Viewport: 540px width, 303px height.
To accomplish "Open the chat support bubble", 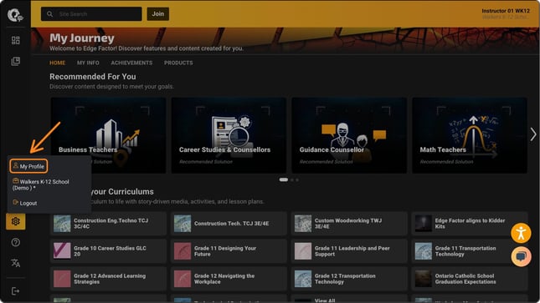I will click(x=521, y=256).
